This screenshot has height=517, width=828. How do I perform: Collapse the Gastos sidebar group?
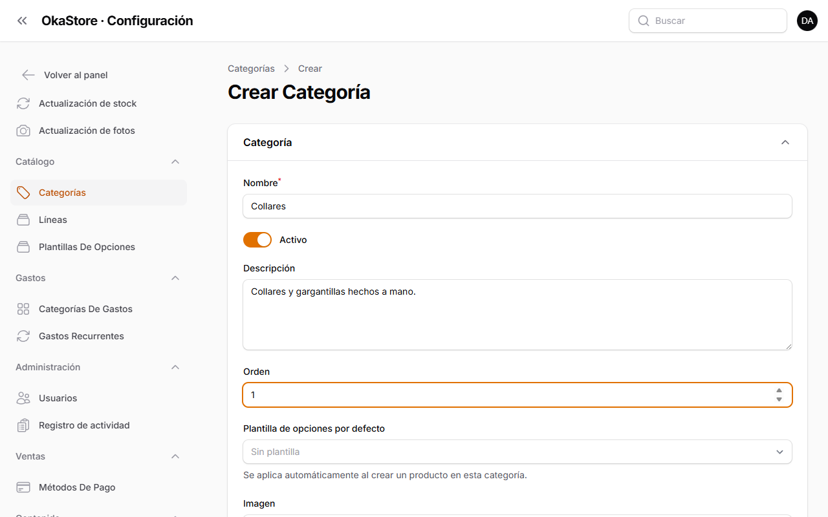pos(175,278)
